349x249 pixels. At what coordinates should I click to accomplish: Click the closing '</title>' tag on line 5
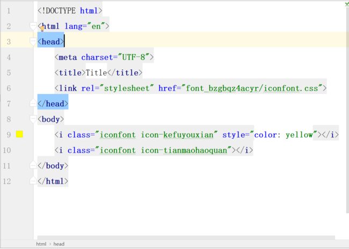point(125,72)
